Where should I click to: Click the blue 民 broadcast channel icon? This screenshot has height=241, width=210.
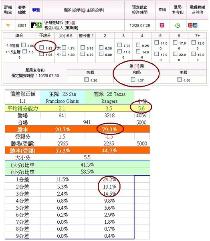click(x=195, y=25)
